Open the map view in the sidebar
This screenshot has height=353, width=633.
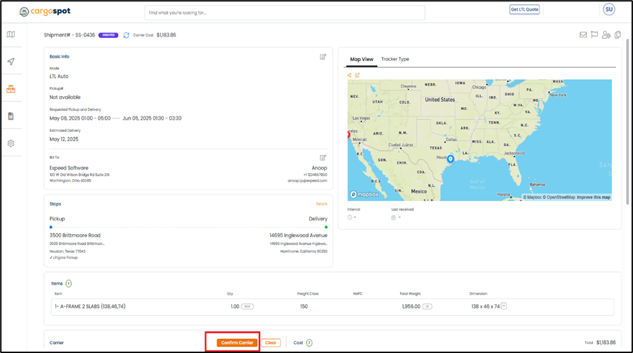click(11, 34)
